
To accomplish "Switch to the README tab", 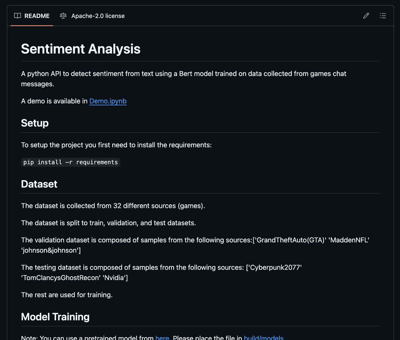I will (32, 16).
